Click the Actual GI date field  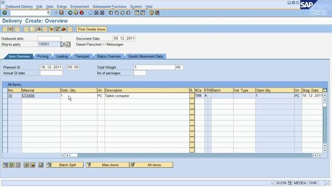pyautogui.click(x=51, y=73)
